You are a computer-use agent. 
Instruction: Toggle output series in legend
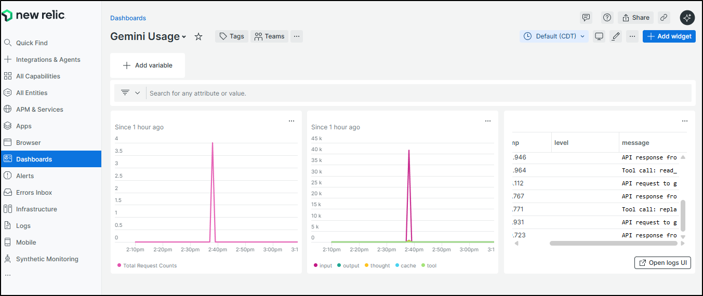pos(348,265)
